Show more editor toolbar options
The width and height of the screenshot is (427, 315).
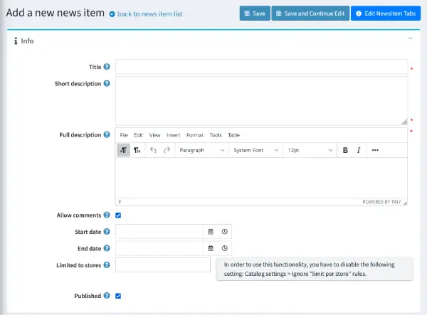point(375,150)
